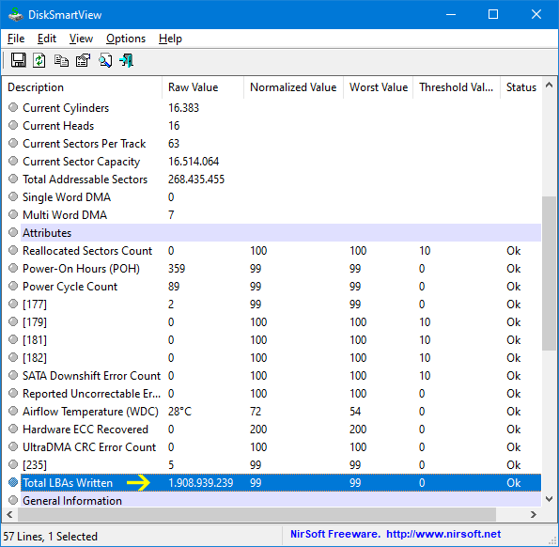Click the vertical scrollbar down arrow
Viewport: 559px width, 547px height.
549,498
